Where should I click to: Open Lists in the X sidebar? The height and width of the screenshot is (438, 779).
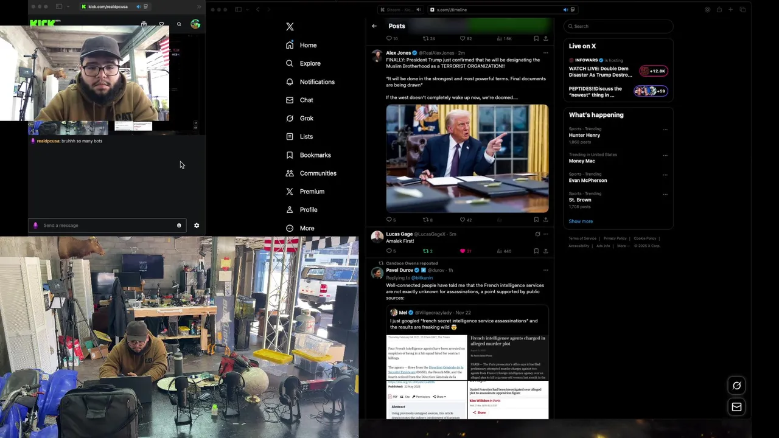tap(299, 136)
